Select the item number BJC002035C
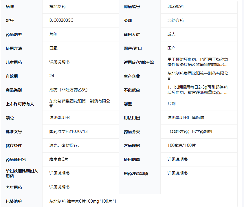 (61, 20)
